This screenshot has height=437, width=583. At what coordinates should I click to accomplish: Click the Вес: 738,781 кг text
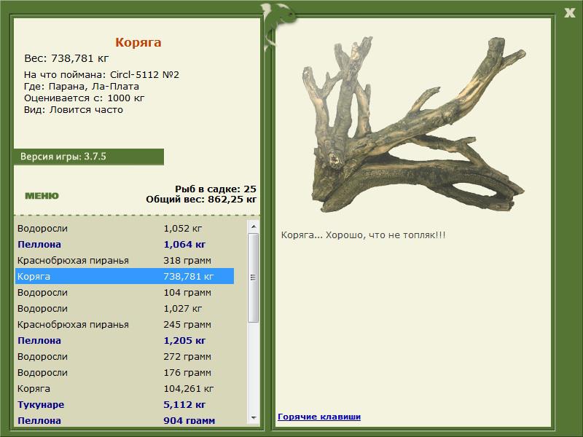(x=66, y=58)
